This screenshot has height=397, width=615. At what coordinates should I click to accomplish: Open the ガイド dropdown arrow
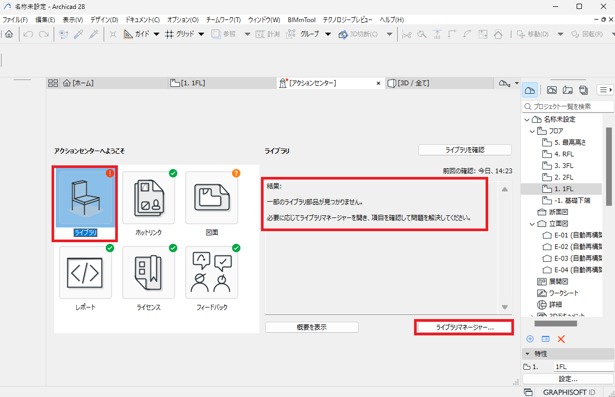click(x=156, y=34)
